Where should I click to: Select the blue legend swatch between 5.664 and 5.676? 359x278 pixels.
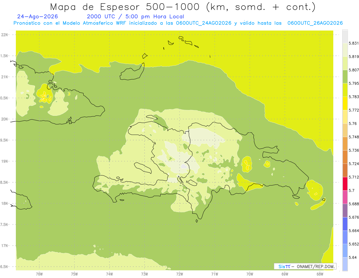coord(345,224)
